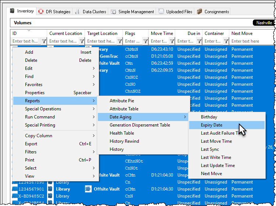Open the DR Strategies tab
Viewport: 276px width, 206px height.
54,12
